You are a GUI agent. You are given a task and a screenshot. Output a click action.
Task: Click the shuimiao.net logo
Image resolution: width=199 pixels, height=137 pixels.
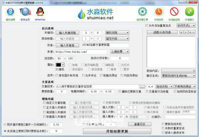coord(96,14)
